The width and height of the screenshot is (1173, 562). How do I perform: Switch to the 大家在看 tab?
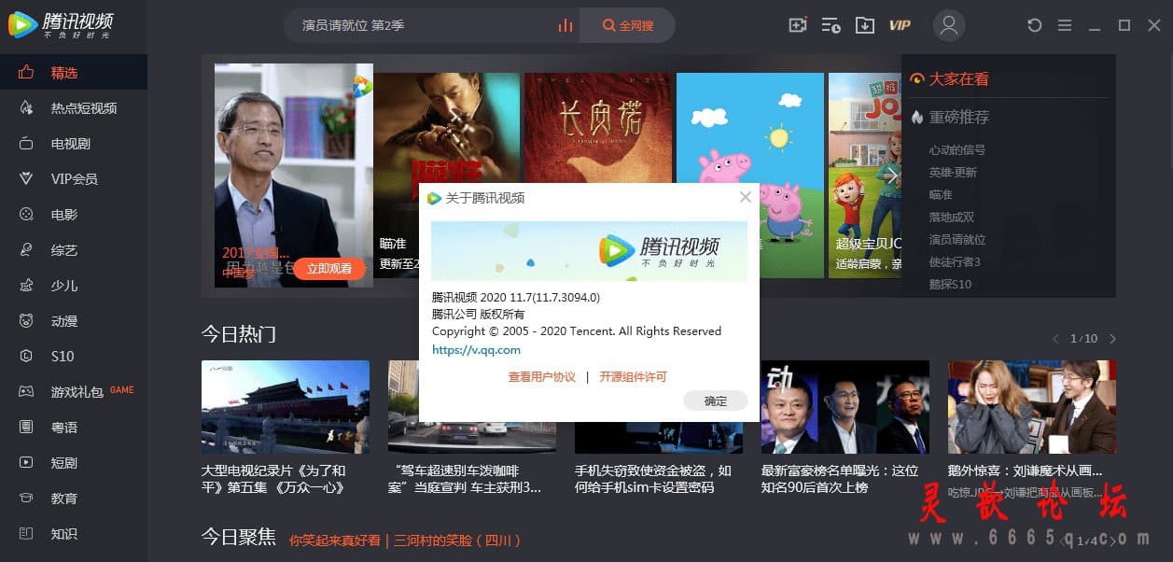(x=950, y=79)
